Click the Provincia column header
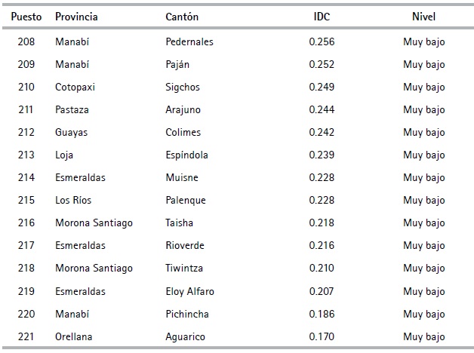474x353 pixels. (76, 16)
